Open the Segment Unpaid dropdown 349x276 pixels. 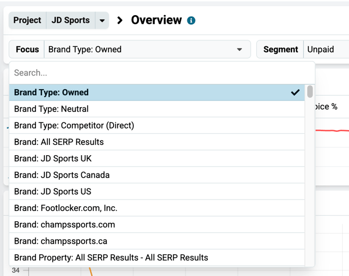[x=326, y=49]
